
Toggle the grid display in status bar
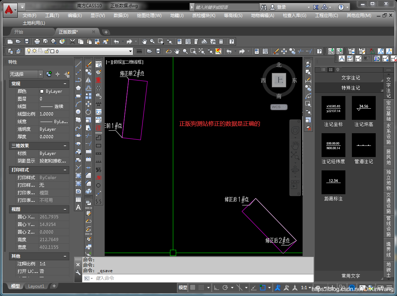(193, 288)
